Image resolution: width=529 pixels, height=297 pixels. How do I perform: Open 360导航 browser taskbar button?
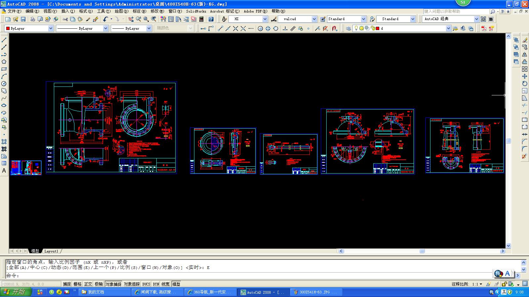click(211, 292)
